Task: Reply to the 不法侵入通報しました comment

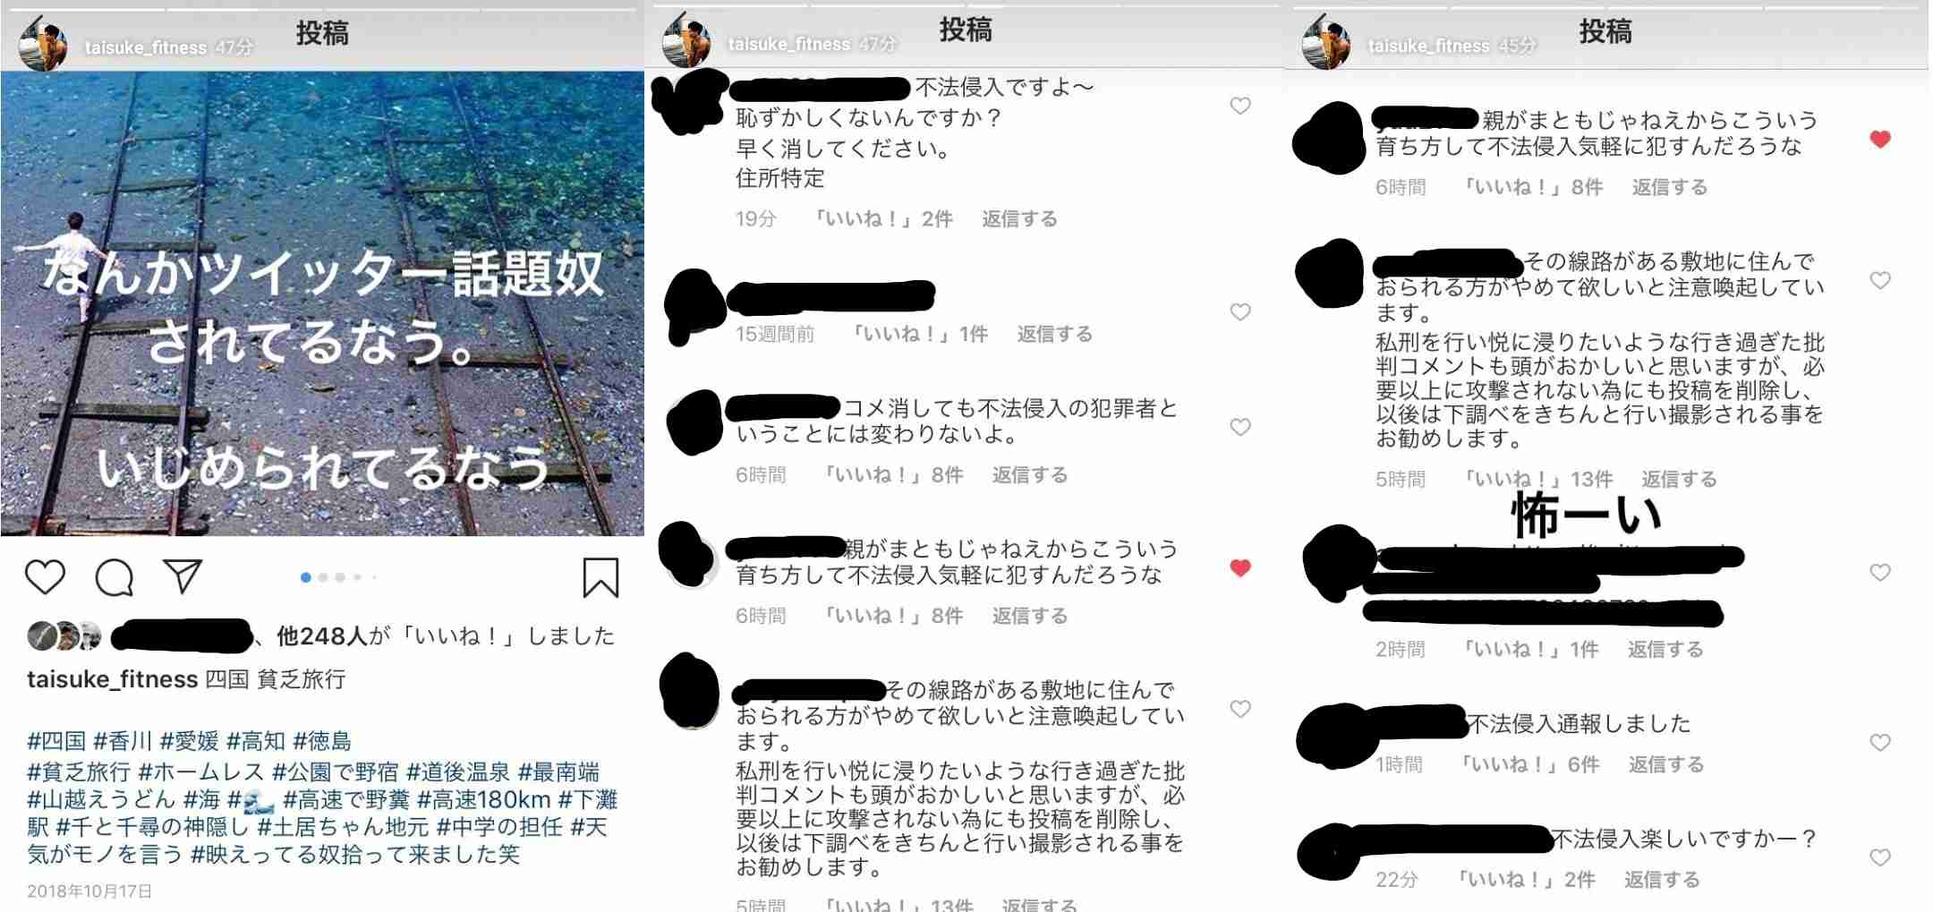Action: click(x=1665, y=764)
